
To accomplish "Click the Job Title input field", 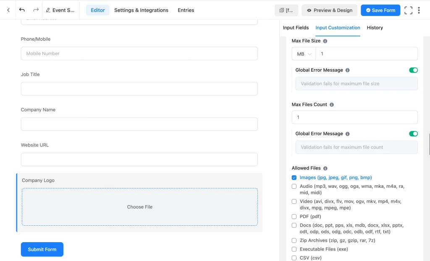I will pos(139,89).
